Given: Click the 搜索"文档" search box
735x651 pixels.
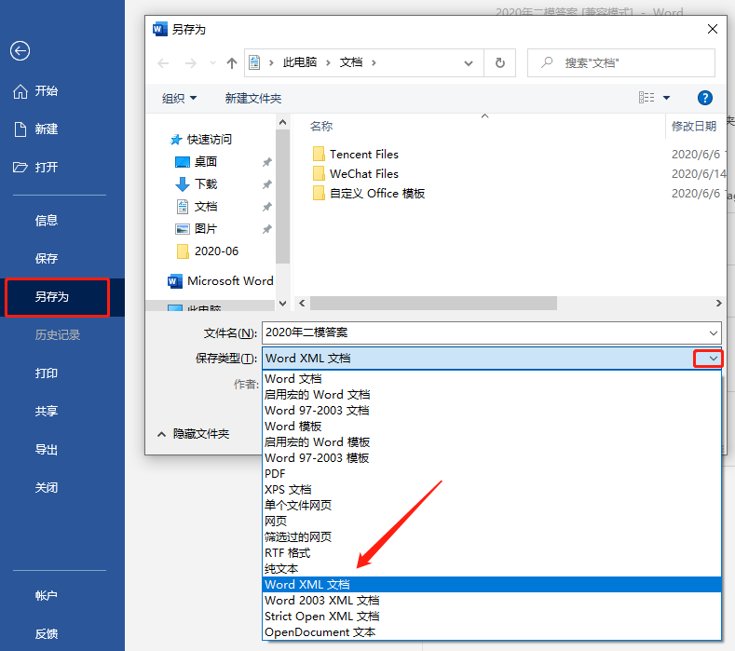Looking at the screenshot, I should 620,62.
